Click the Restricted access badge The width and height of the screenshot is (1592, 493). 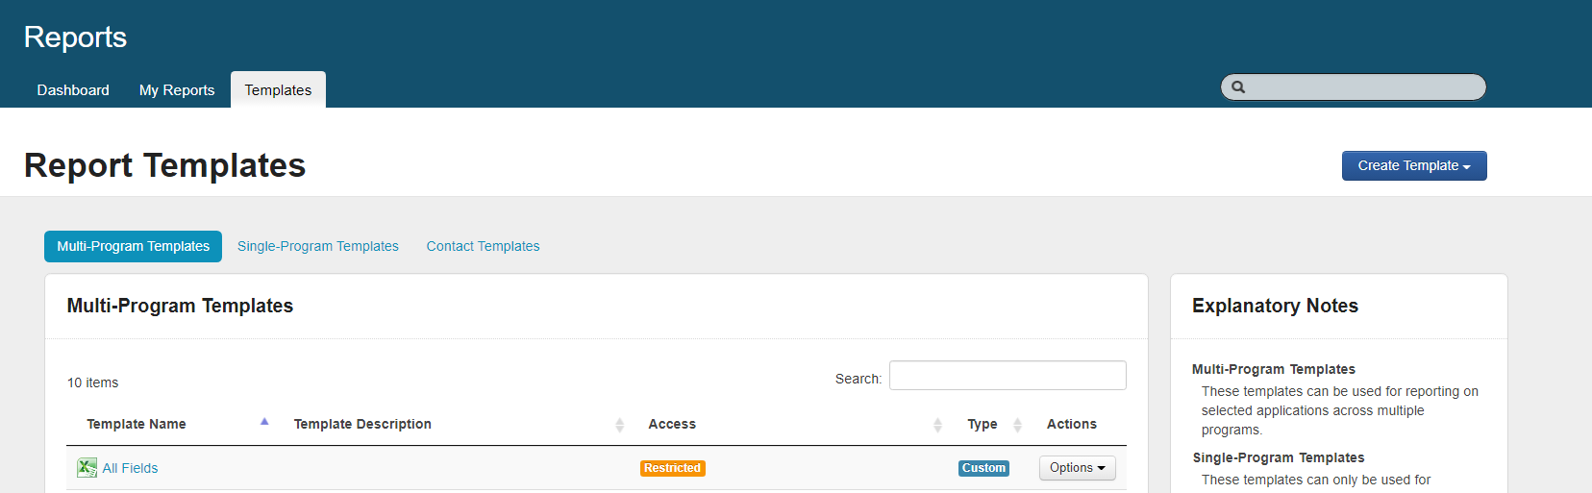pos(672,468)
